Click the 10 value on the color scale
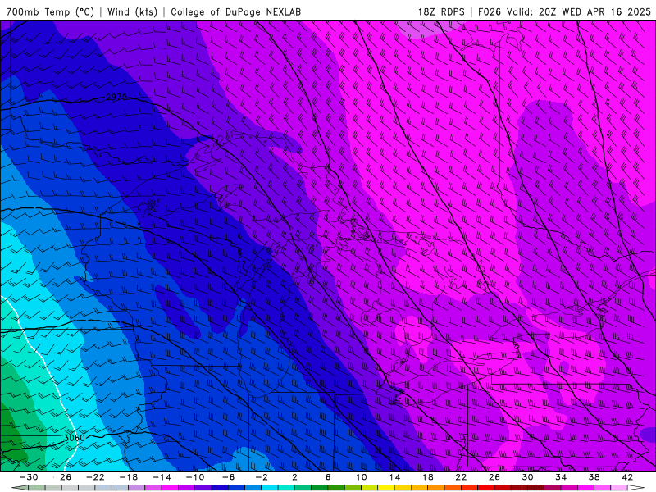The width and height of the screenshot is (656, 492). (x=362, y=477)
